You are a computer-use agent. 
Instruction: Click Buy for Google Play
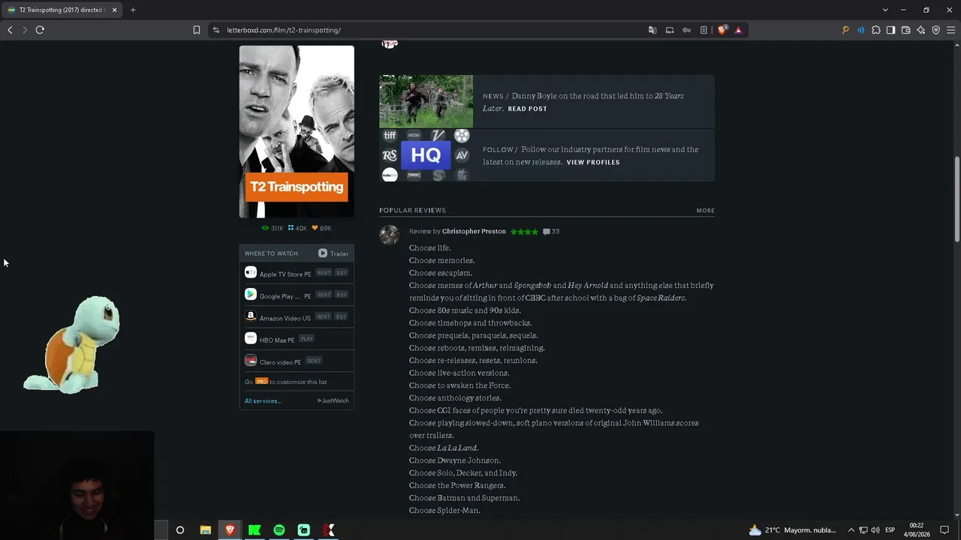(342, 295)
